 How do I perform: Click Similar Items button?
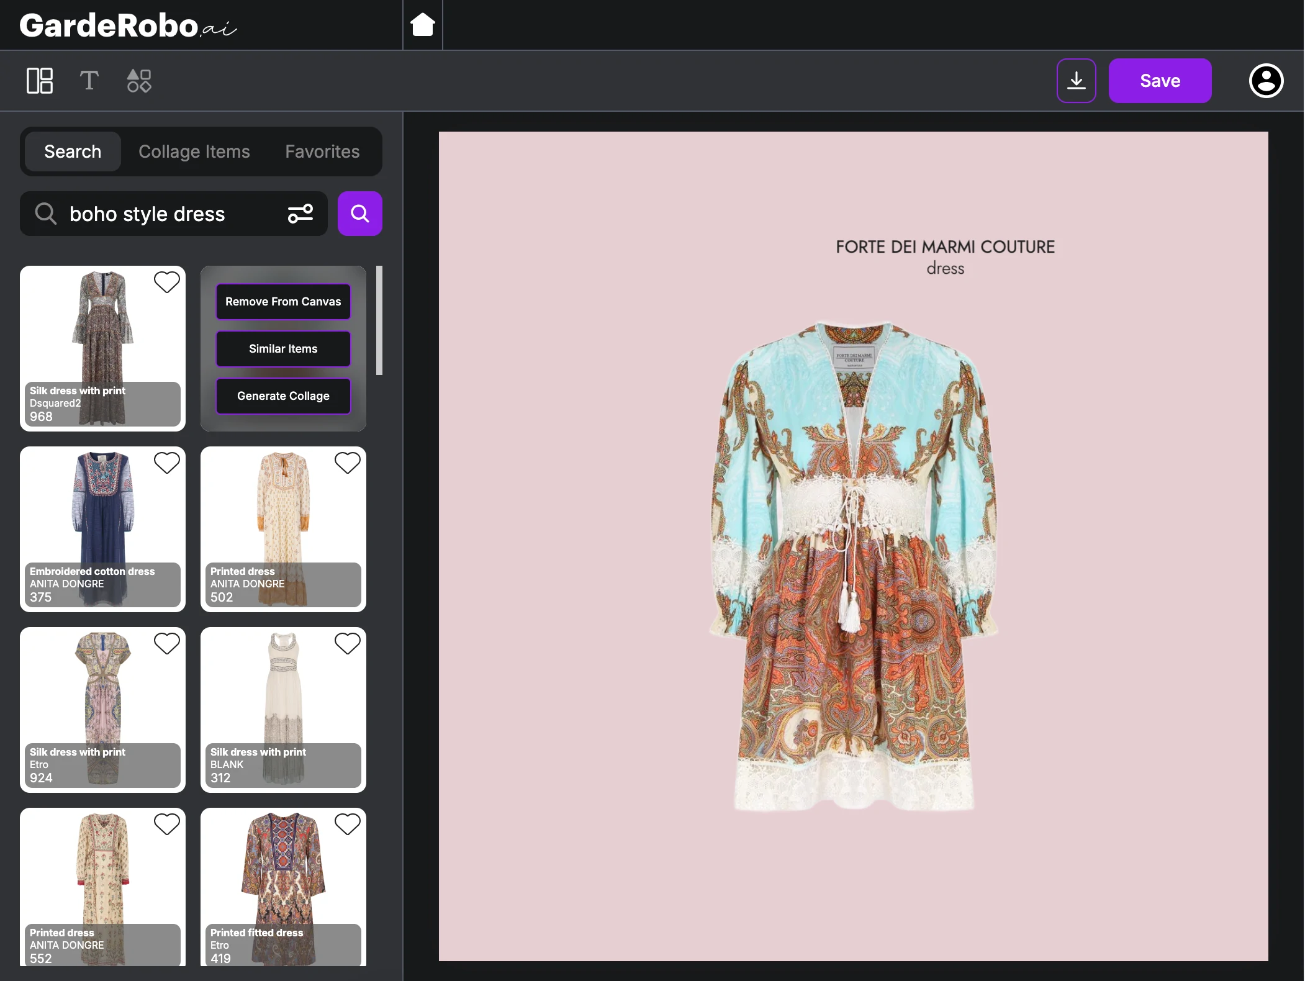(283, 349)
